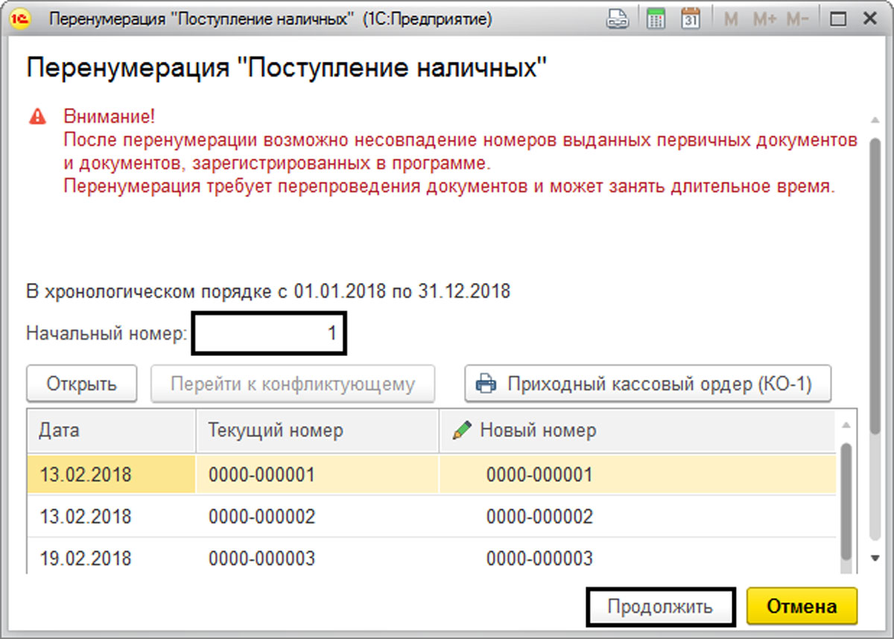Click the Текущий номер column header
894x639 pixels.
(316, 430)
